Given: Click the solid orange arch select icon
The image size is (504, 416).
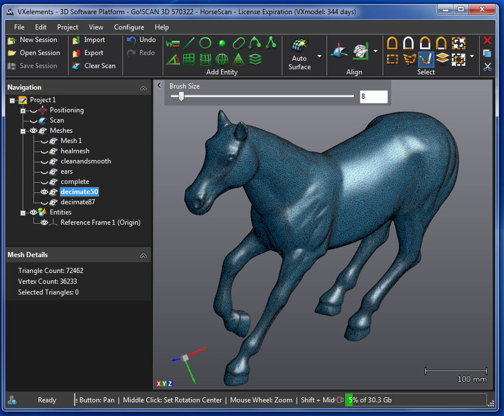Looking at the screenshot, I should [392, 43].
